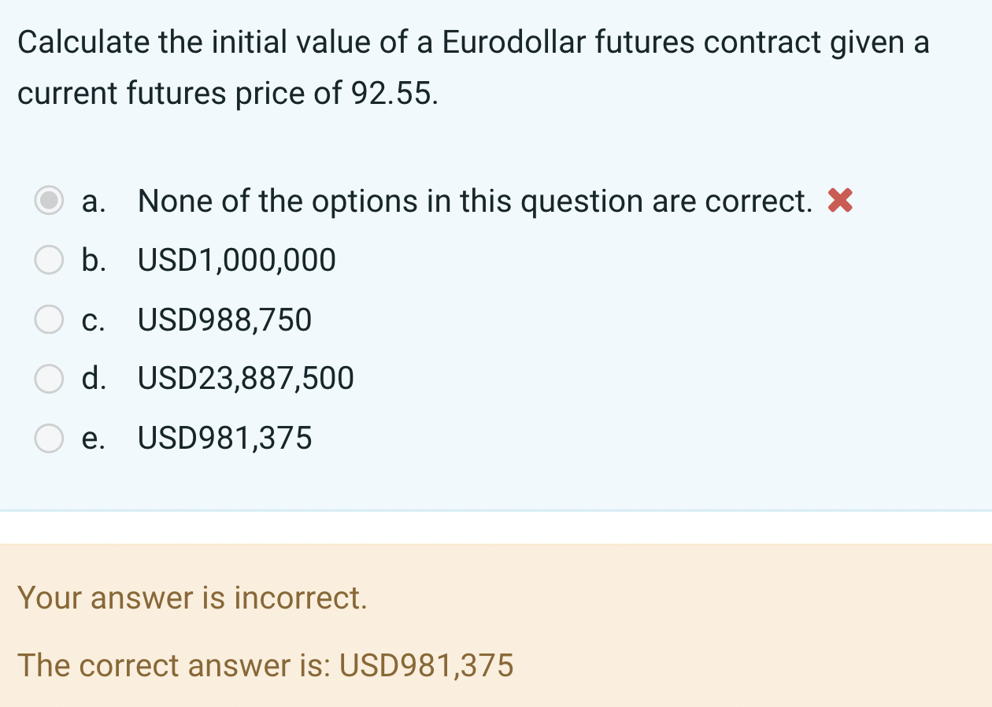
Task: Click the red X incorrect answer icon
Action: tap(838, 201)
